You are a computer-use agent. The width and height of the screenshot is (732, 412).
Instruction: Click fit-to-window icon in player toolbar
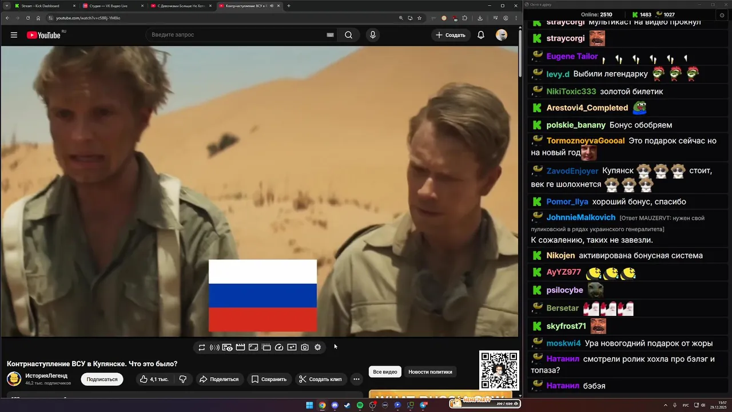[253, 347]
